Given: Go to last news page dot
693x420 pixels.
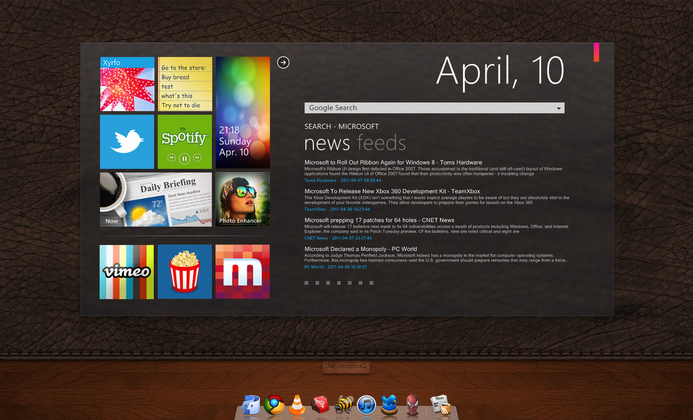Looking at the screenshot, I should click(x=371, y=282).
